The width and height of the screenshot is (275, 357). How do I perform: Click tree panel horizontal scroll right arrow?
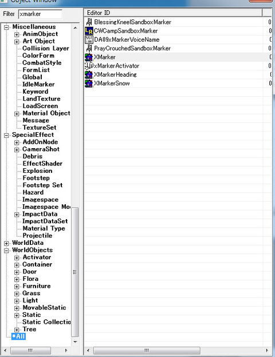point(66,350)
